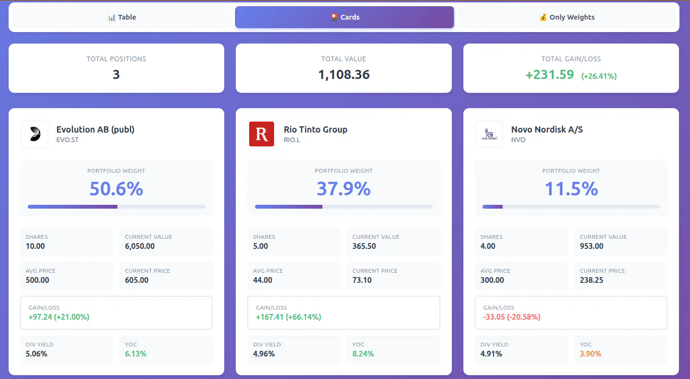Click Novo Nordisk's shares value 4.00
Viewport: 690px width, 379px height.
[x=488, y=246]
